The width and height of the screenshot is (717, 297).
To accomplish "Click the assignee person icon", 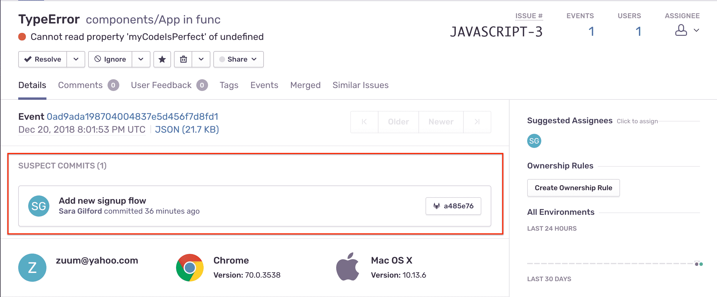I will (x=681, y=30).
